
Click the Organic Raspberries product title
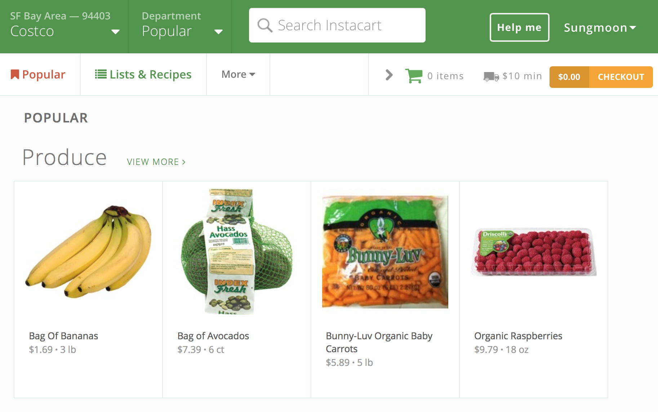point(518,336)
